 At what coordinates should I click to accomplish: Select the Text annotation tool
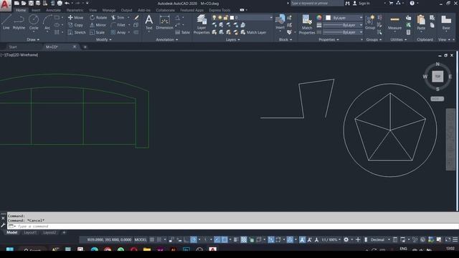pos(148,22)
